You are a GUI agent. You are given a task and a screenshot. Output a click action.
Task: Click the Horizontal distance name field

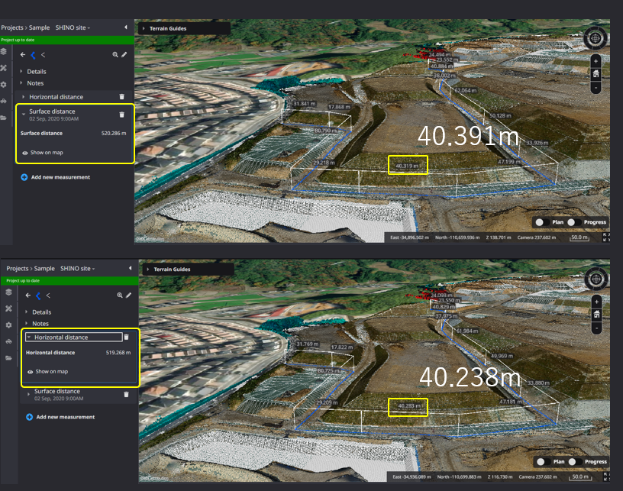pos(73,338)
